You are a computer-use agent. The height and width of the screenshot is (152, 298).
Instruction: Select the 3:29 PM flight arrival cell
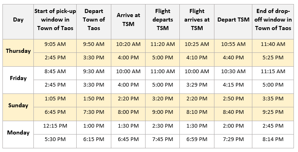(197, 87)
